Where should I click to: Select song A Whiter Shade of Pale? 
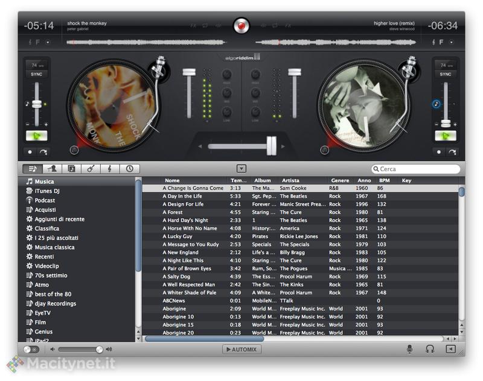pos(300,292)
